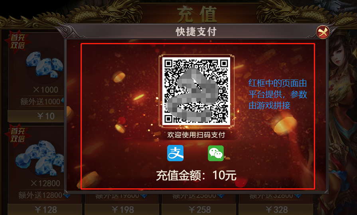Choose the ¥328 recharge price
Viewport: 357px width, 215px height.
click(x=276, y=209)
